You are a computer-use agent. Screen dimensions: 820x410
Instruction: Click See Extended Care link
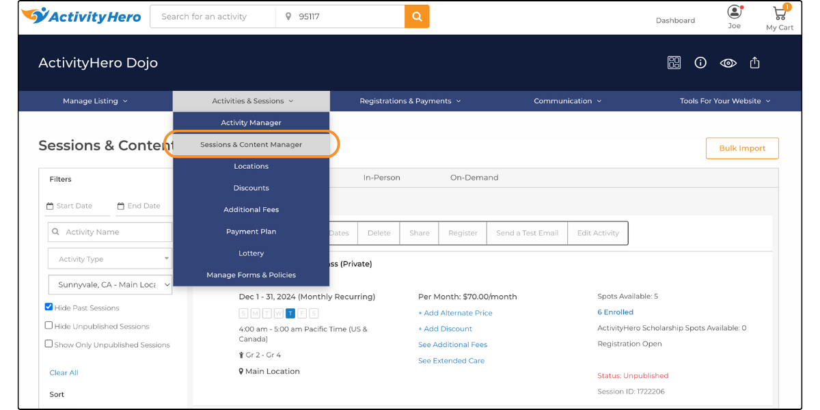point(451,361)
